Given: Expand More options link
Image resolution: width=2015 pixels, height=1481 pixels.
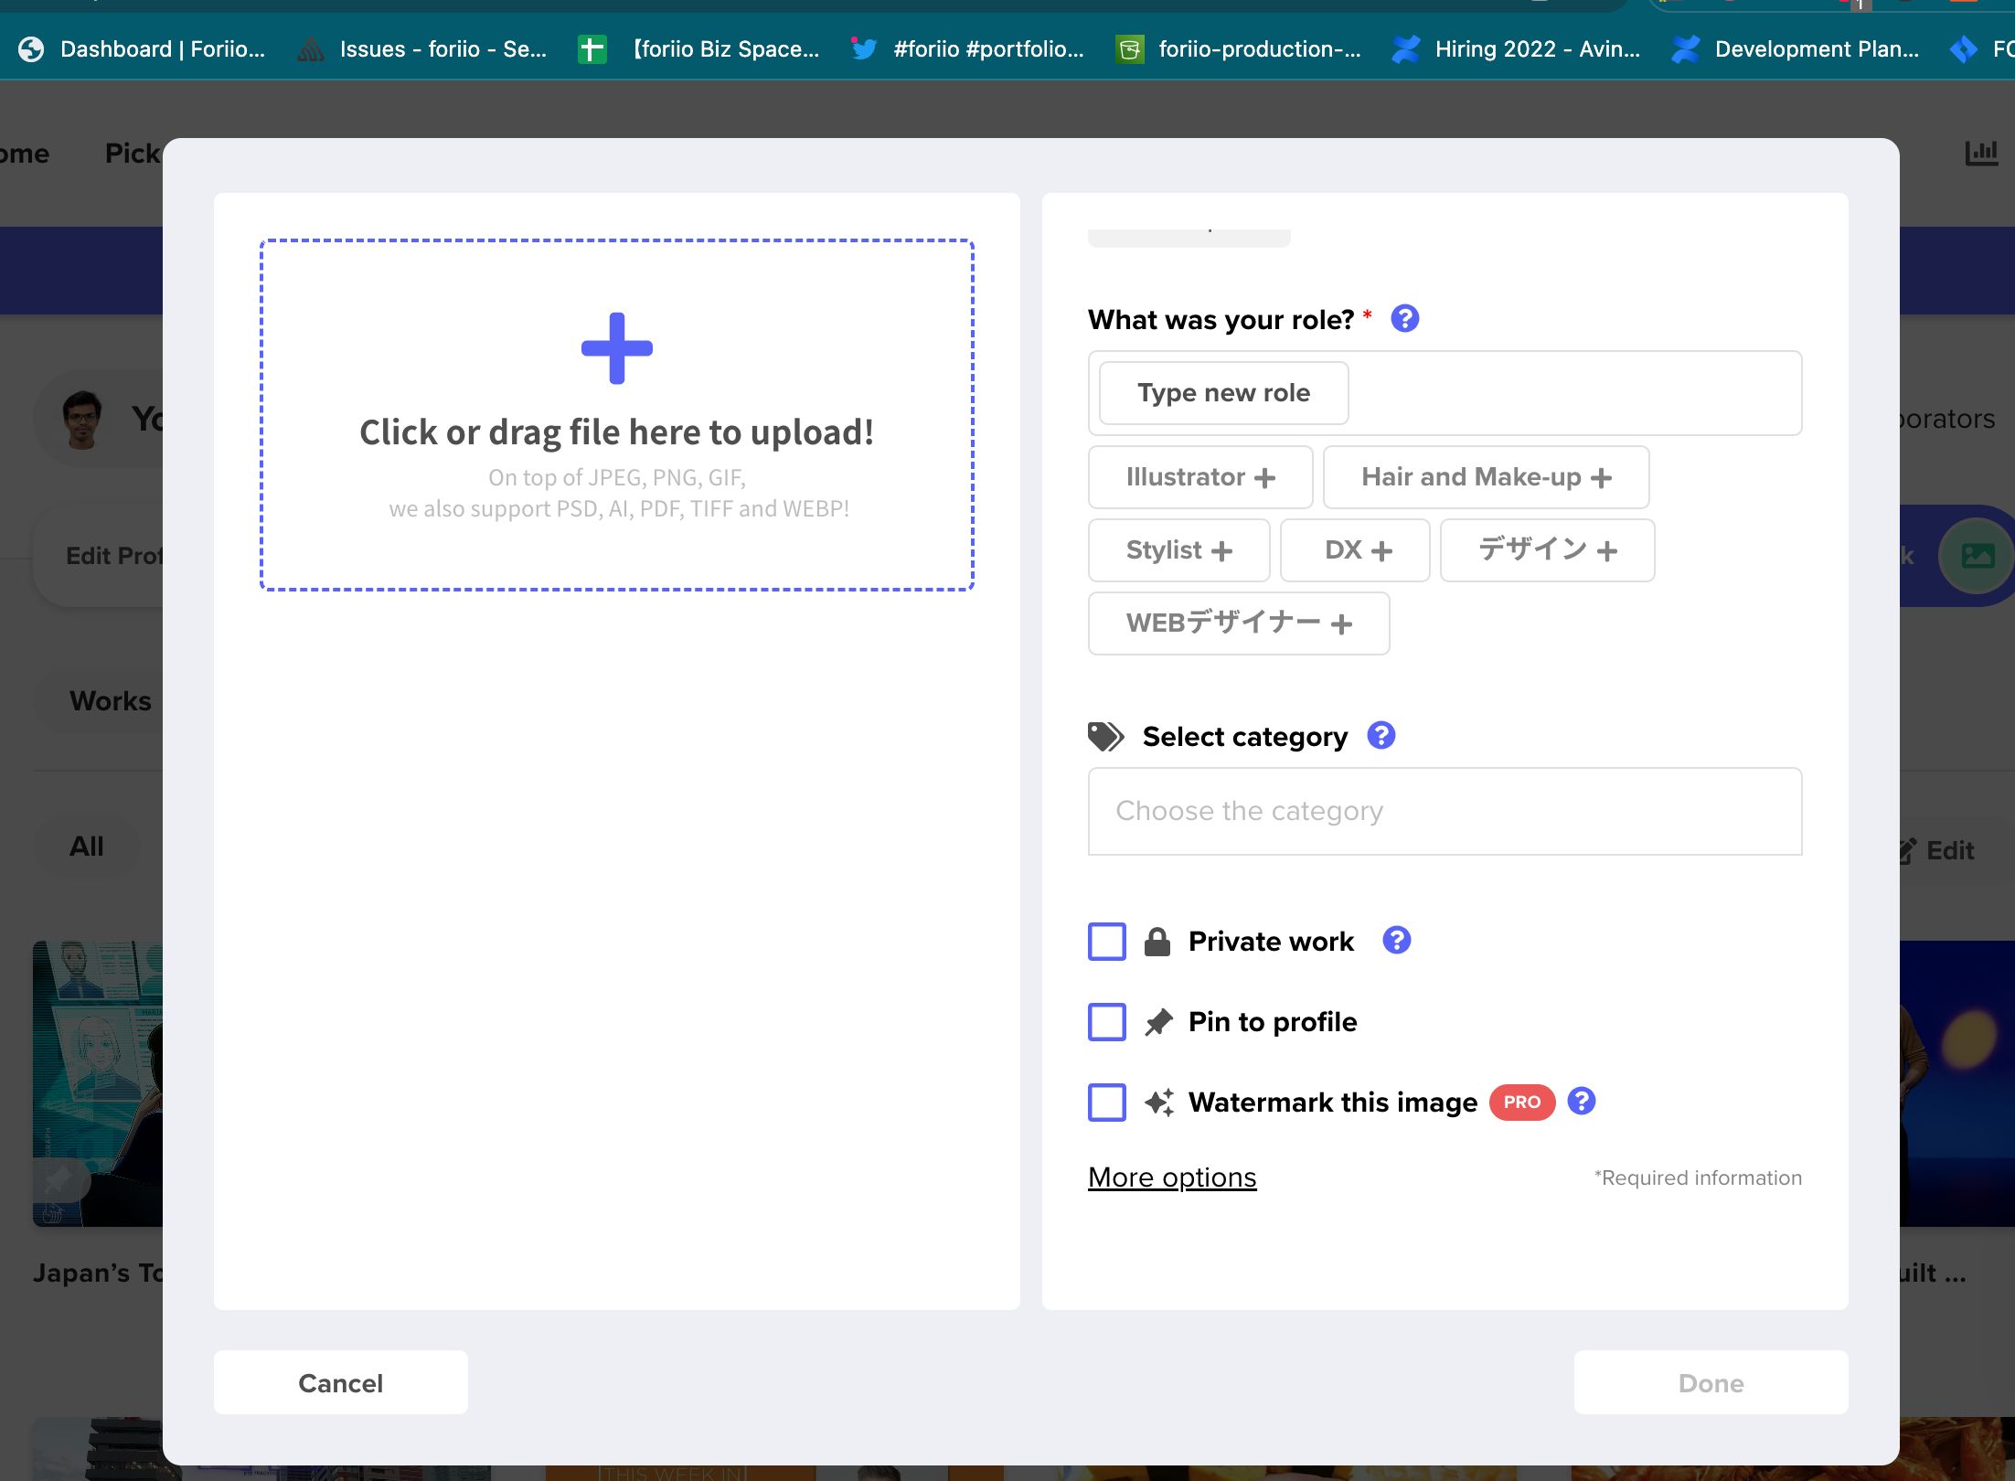Looking at the screenshot, I should (x=1171, y=1177).
